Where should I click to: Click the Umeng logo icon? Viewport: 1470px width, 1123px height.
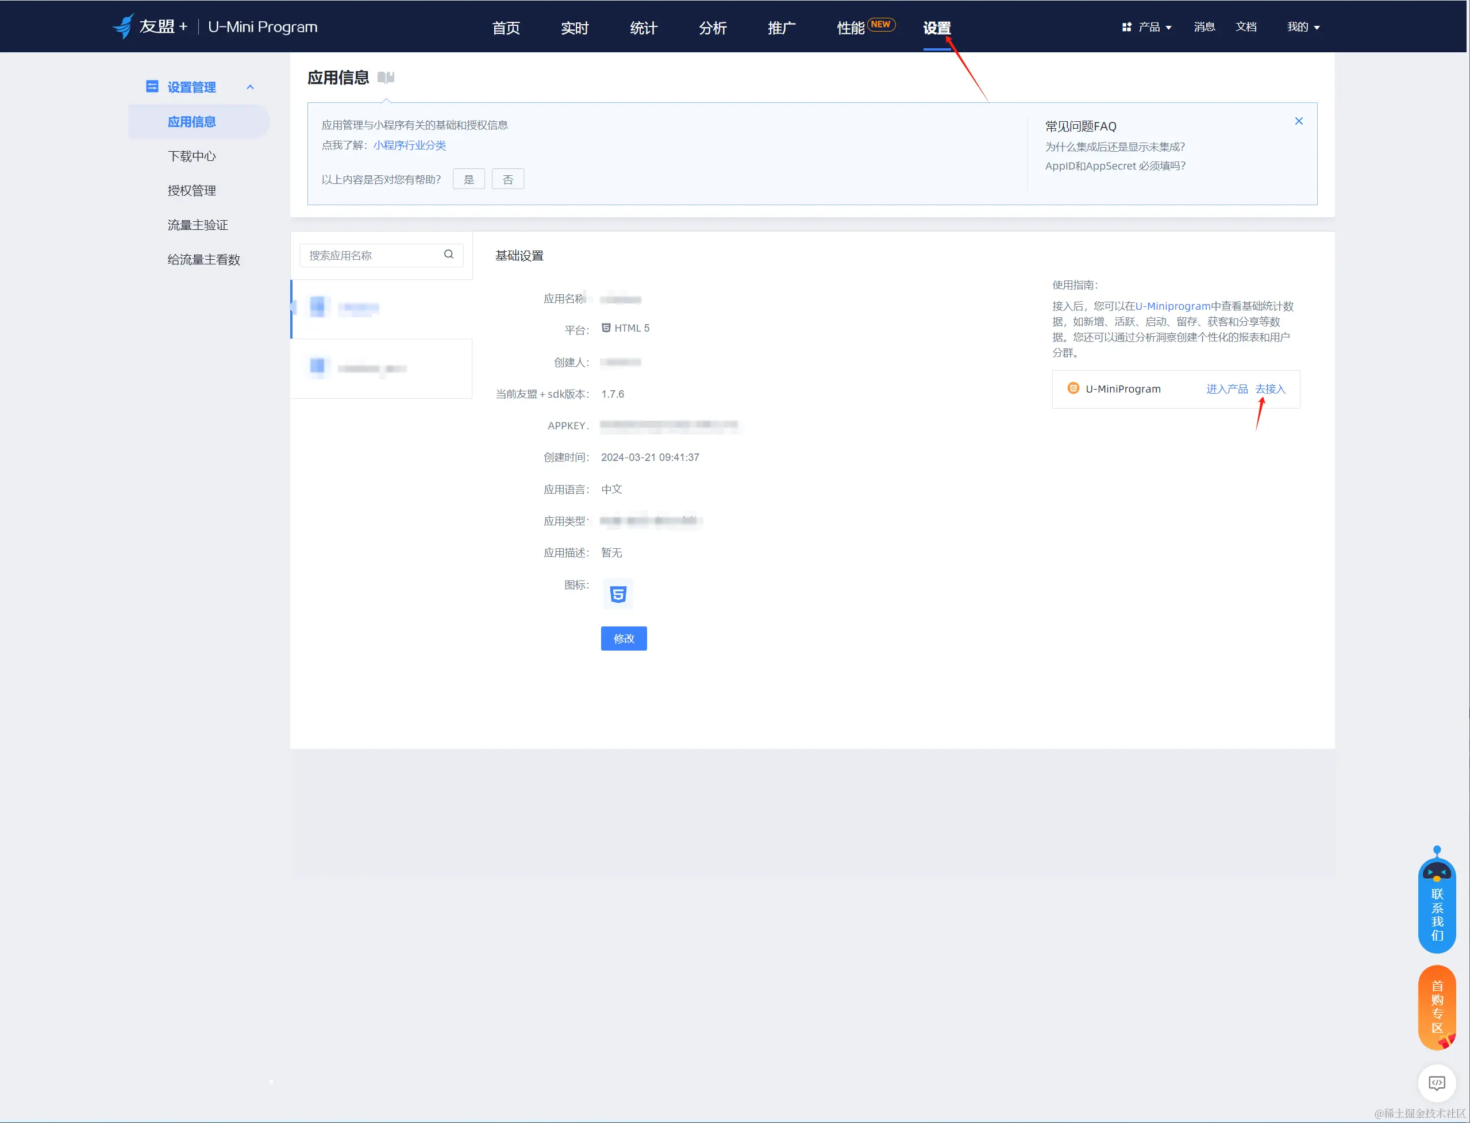[x=124, y=26]
